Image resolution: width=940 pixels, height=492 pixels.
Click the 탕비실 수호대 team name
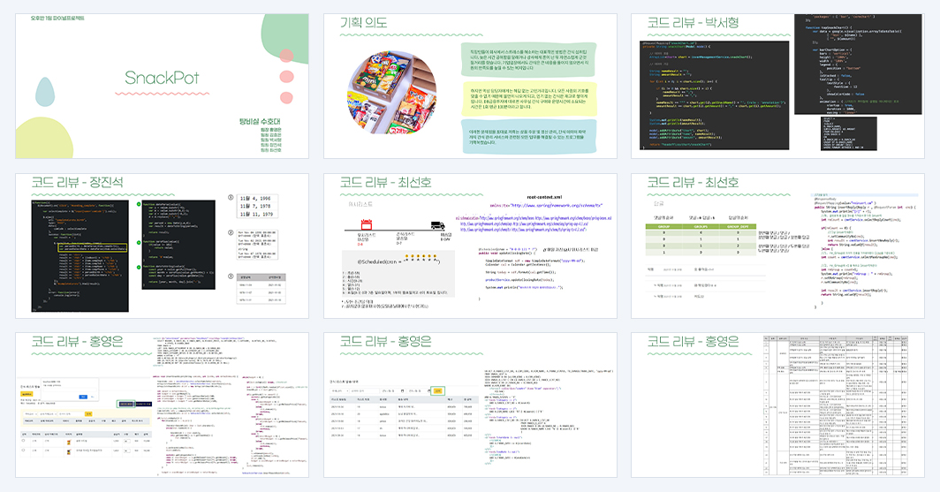coord(260,122)
